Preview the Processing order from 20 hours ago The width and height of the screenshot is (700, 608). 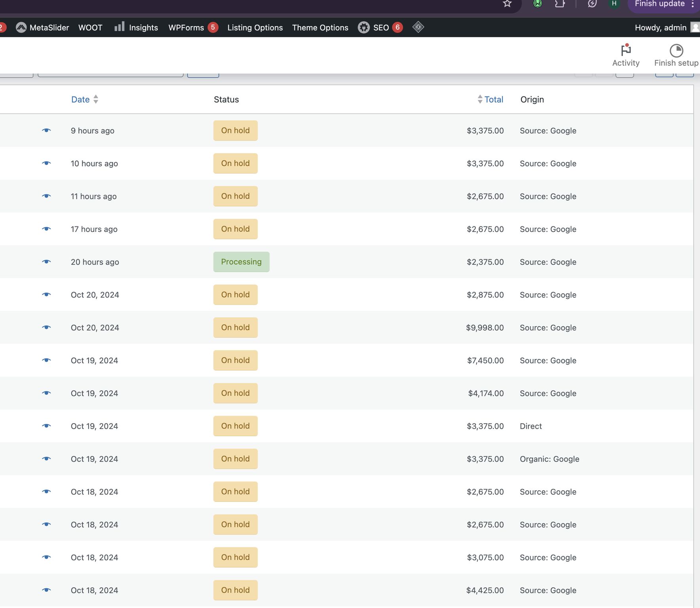point(46,262)
